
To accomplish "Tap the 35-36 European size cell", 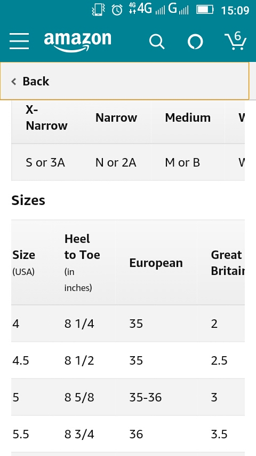I will click(x=145, y=397).
